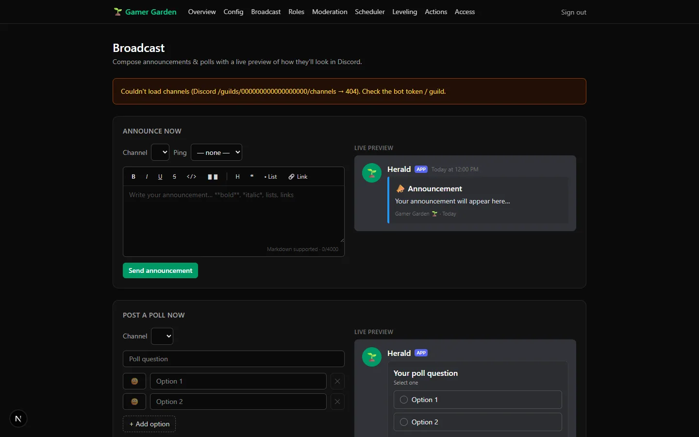Screen dimensions: 699x437
Task: Click Herald avatar in poll preview
Action: [x=372, y=357]
